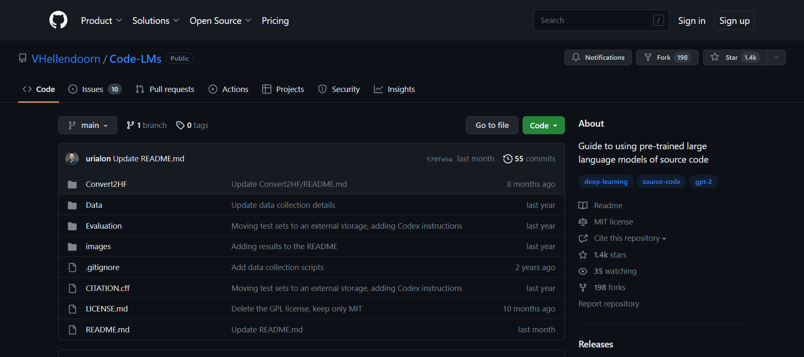Click the cite repository arrow icon

coord(583,238)
